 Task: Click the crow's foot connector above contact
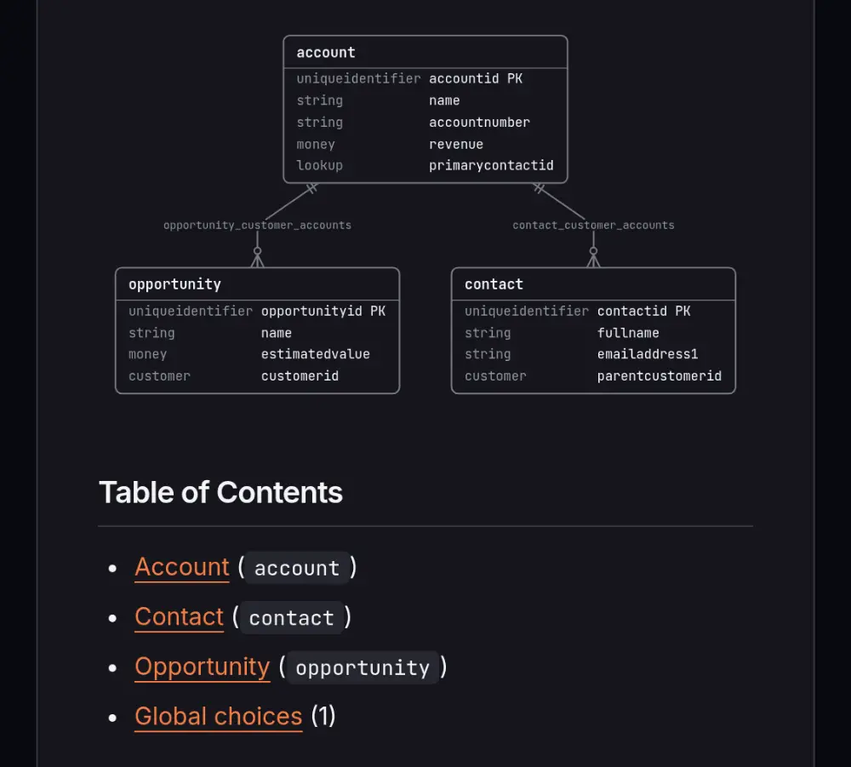click(x=593, y=257)
